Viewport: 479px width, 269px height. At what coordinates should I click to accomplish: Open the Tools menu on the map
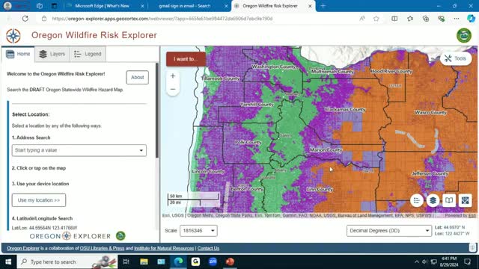[x=456, y=58]
